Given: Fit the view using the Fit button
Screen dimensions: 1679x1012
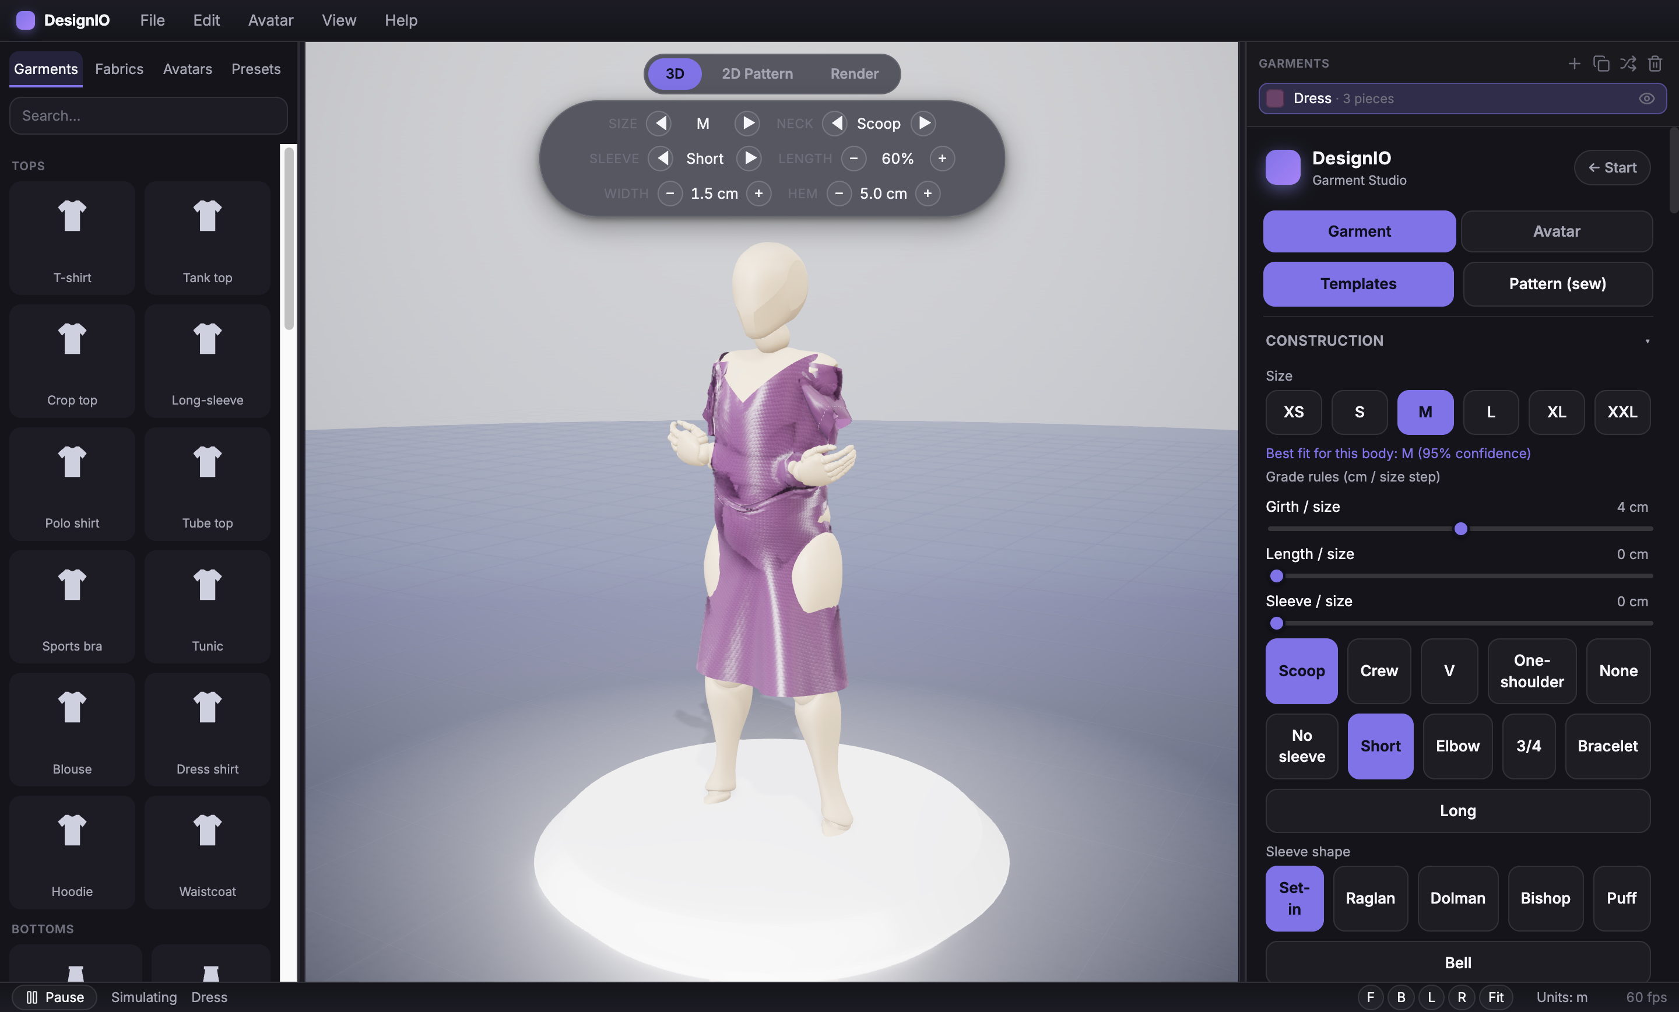Looking at the screenshot, I should (1496, 997).
